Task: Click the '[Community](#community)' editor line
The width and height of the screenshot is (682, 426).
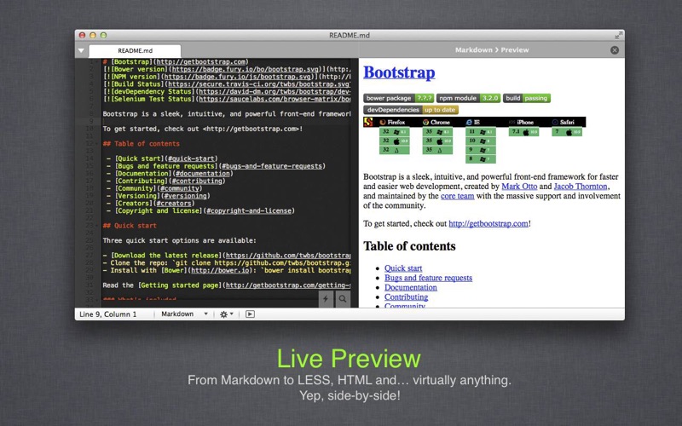Action: [x=154, y=188]
